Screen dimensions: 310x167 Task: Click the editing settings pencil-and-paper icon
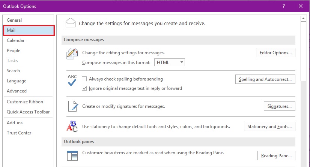(x=72, y=54)
